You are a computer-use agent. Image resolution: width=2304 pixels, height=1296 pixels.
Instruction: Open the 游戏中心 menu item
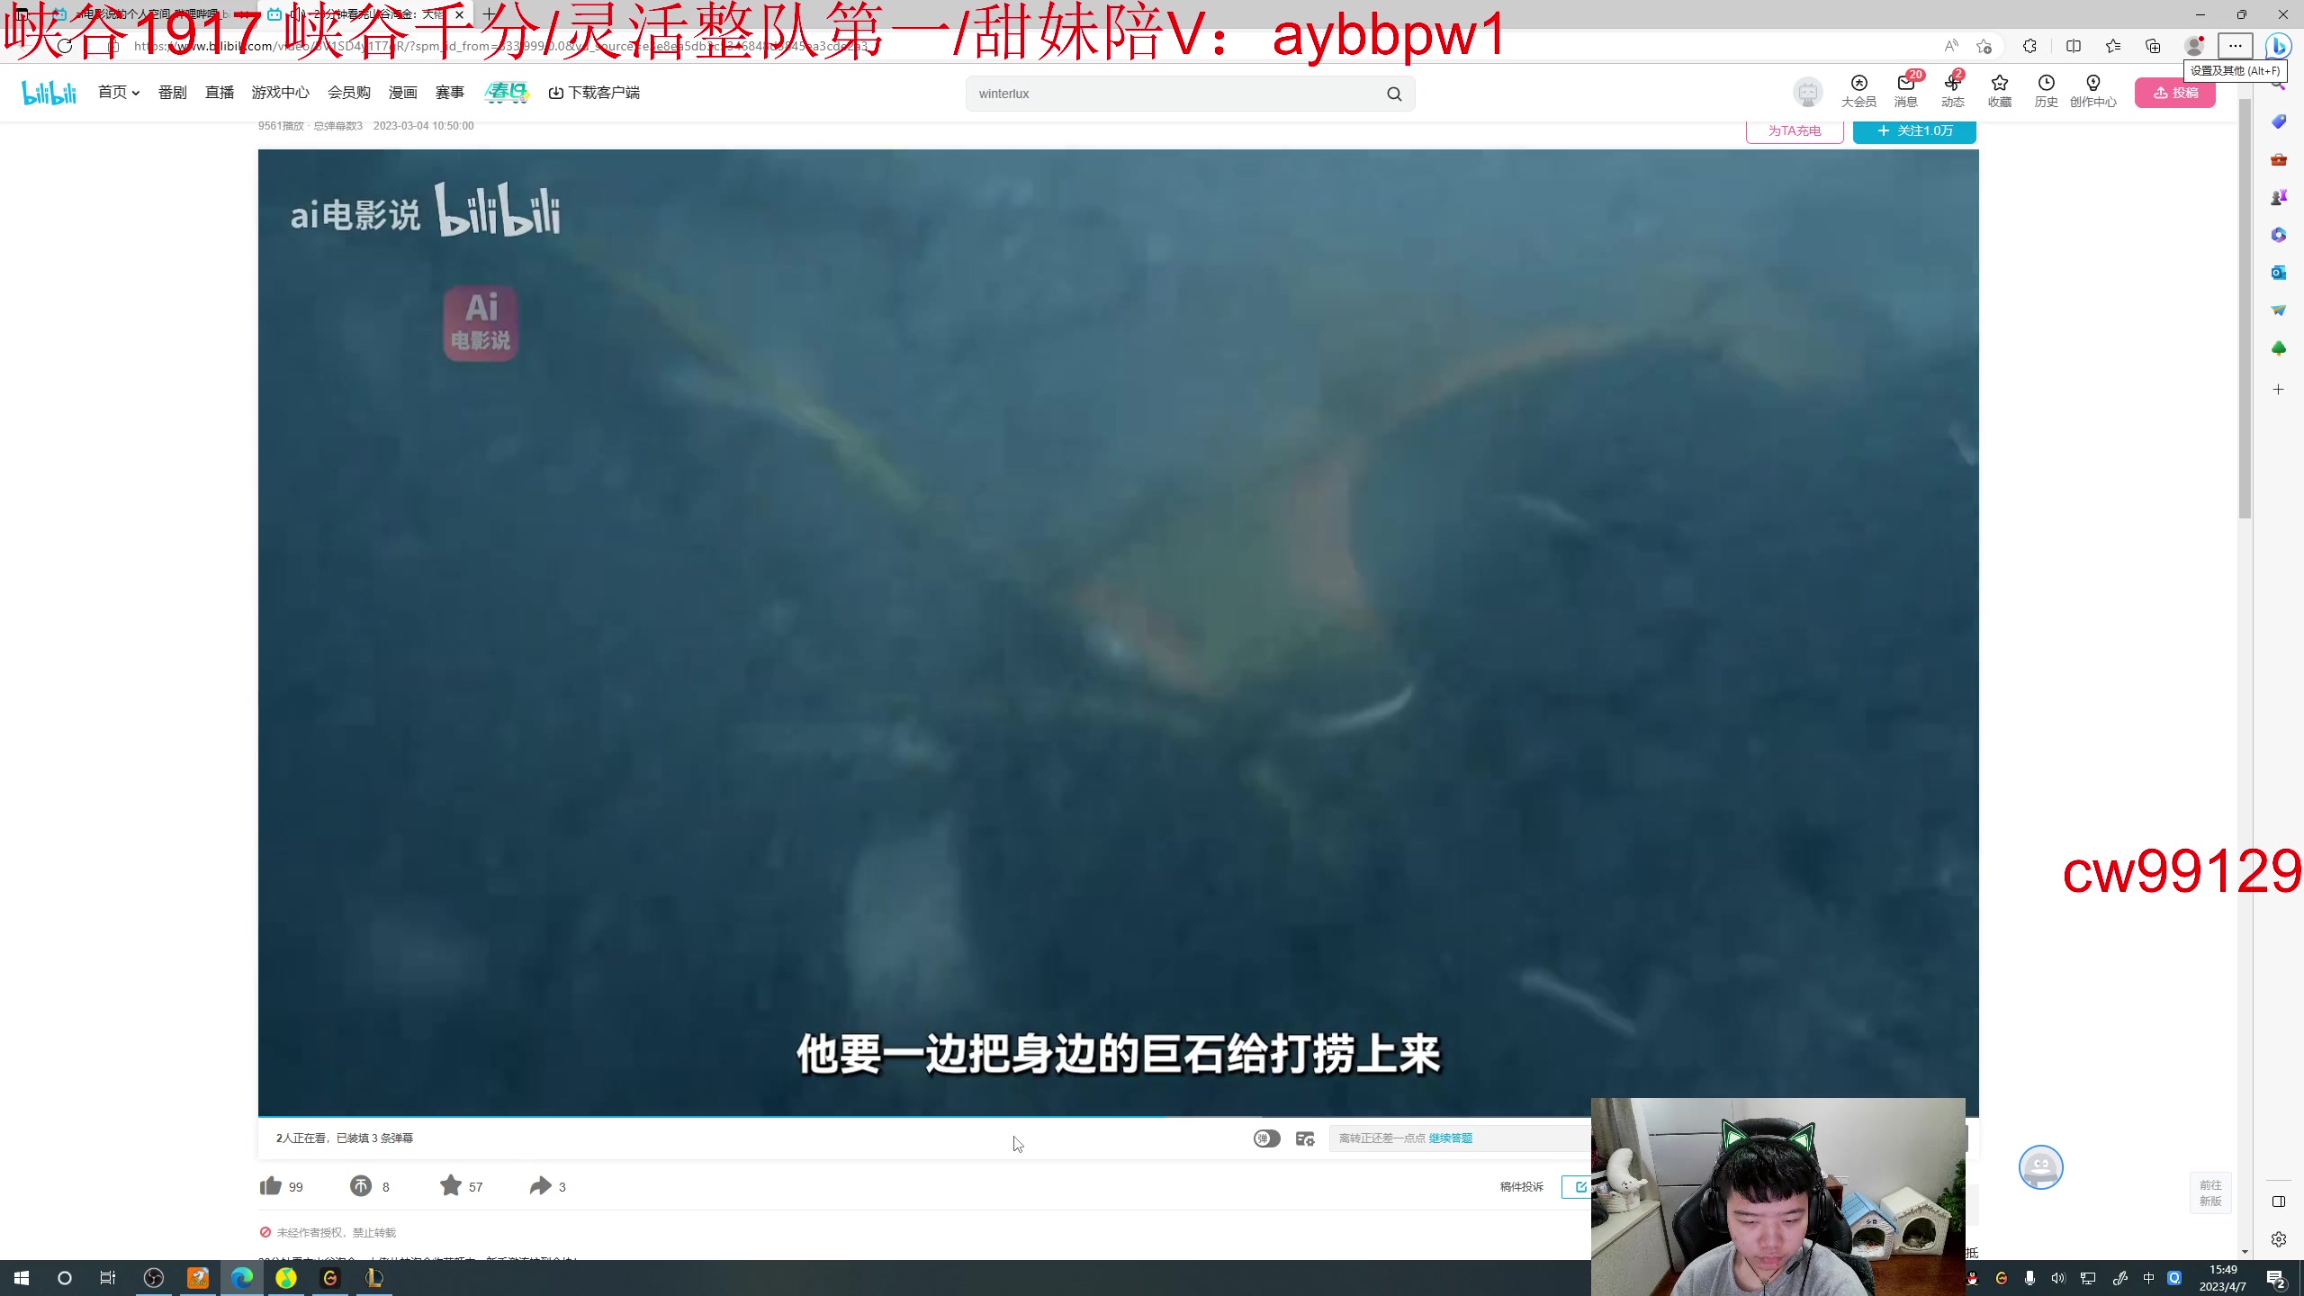pyautogui.click(x=280, y=93)
